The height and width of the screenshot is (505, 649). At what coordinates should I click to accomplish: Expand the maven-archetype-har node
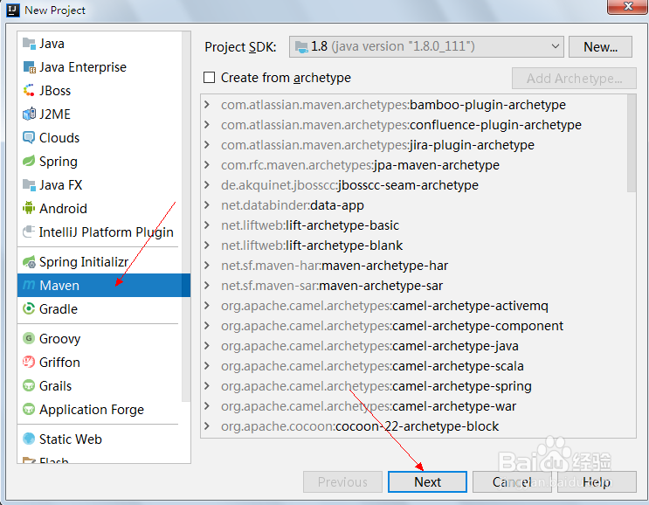click(x=207, y=266)
